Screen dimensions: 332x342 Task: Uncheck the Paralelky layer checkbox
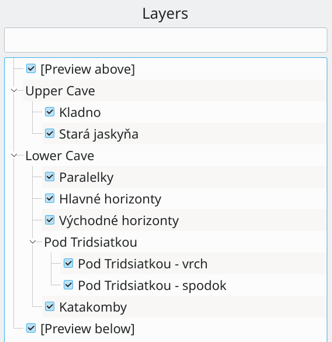pyautogui.click(x=50, y=177)
